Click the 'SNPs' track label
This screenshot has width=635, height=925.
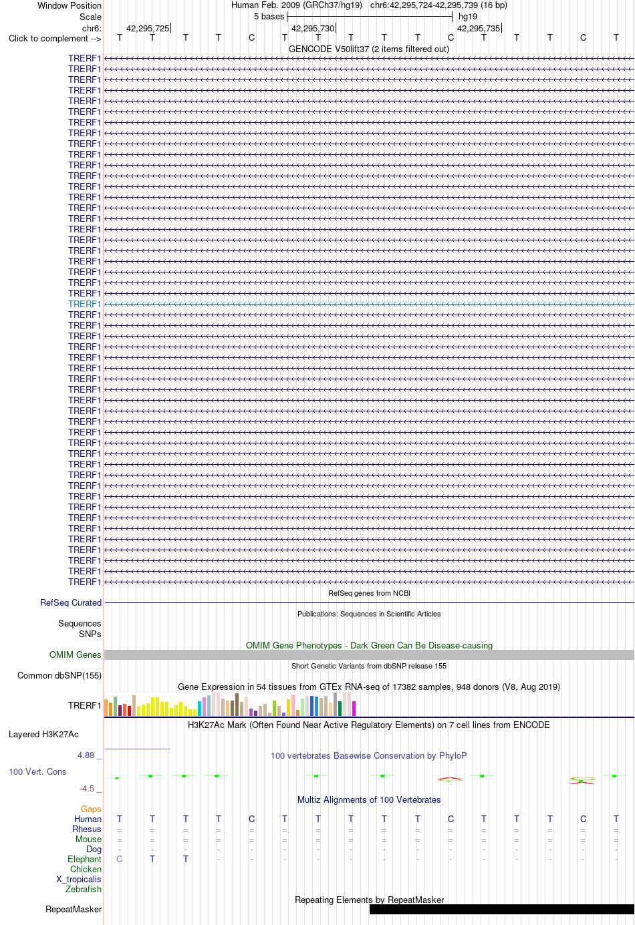[90, 634]
